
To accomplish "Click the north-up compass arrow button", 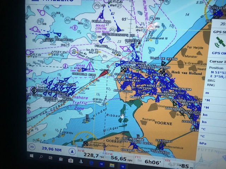I will click(72, 151).
